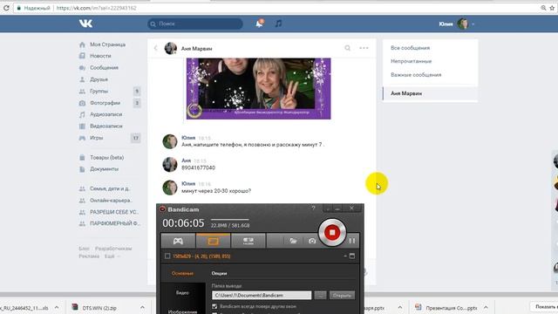
Task: Open ПАРФЮМЕРНЫЙ Ф.. group
Action: (115, 223)
